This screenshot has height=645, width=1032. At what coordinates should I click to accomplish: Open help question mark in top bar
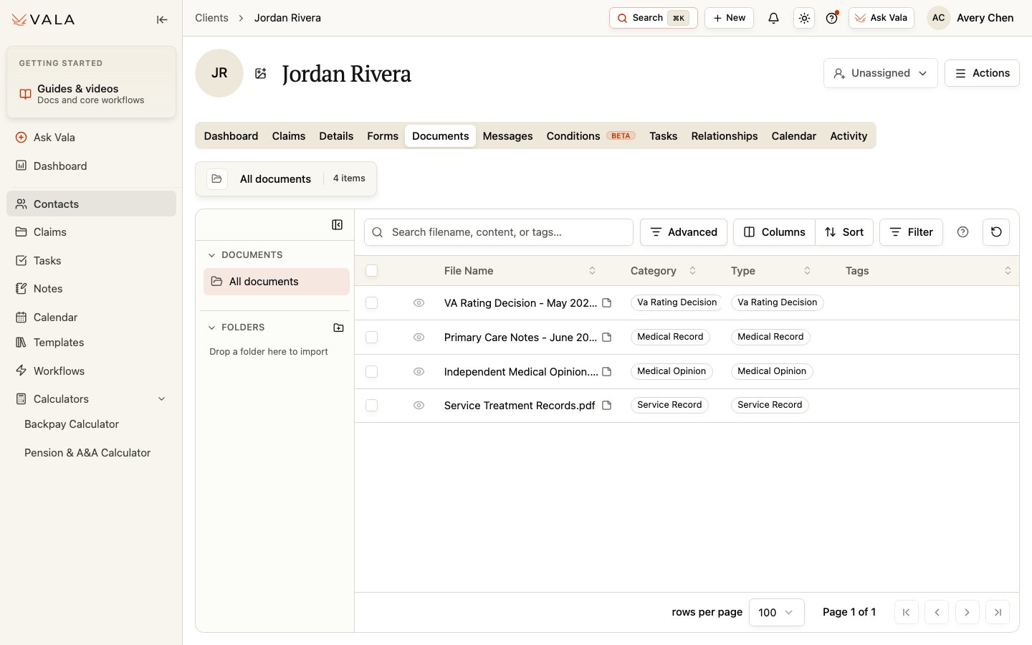(x=831, y=18)
